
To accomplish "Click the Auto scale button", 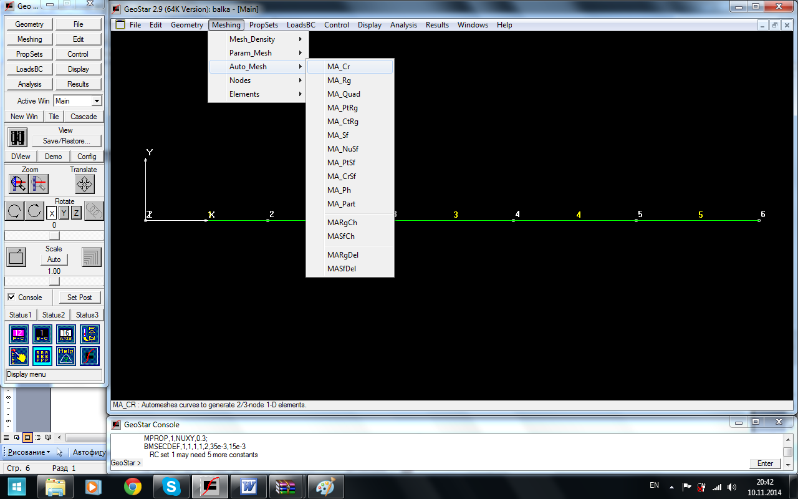I will click(54, 259).
